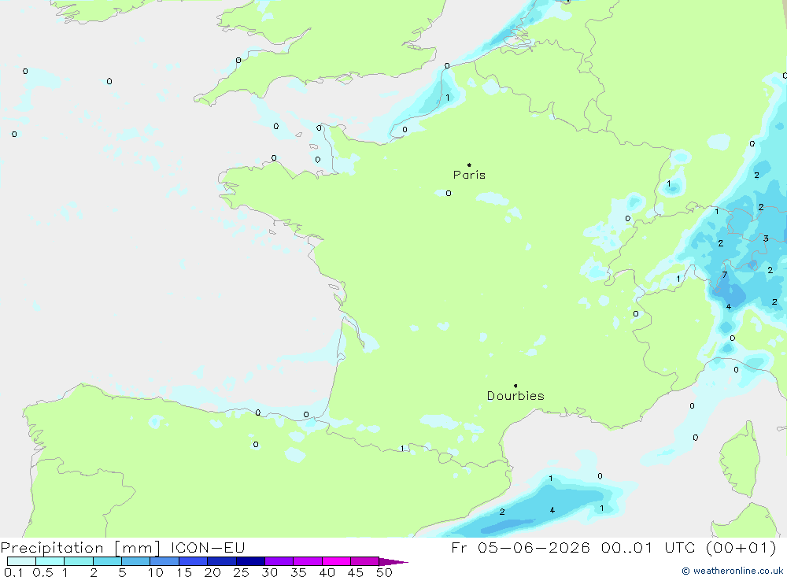787x577 pixels.
Task: Pick the navy legend swatch between 25 and 30
Action: coord(250,561)
